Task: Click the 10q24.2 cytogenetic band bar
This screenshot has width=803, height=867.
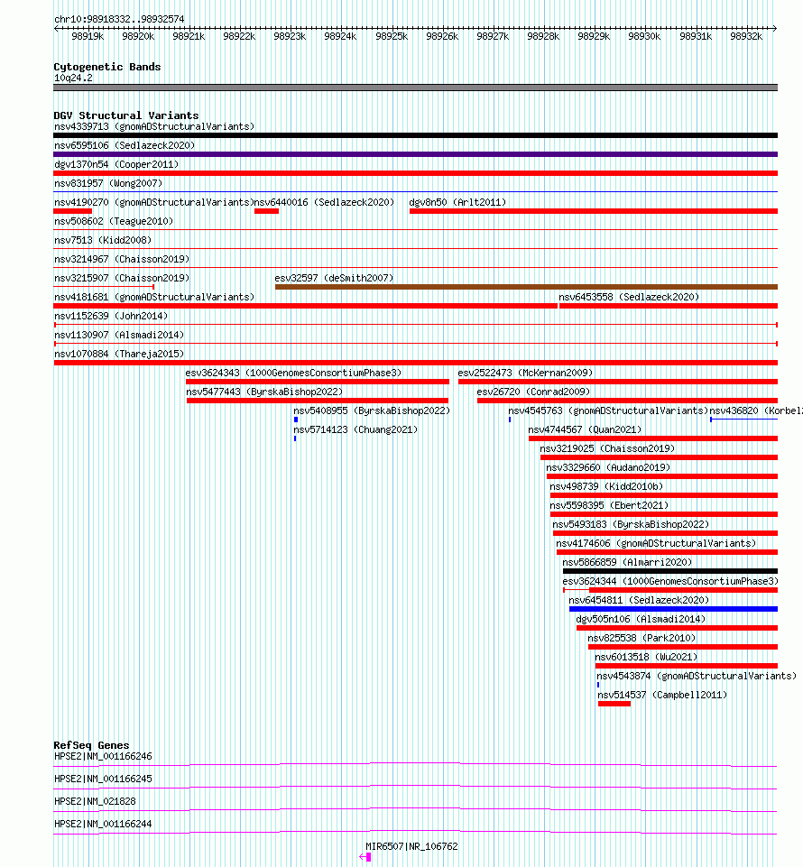Action: point(415,88)
